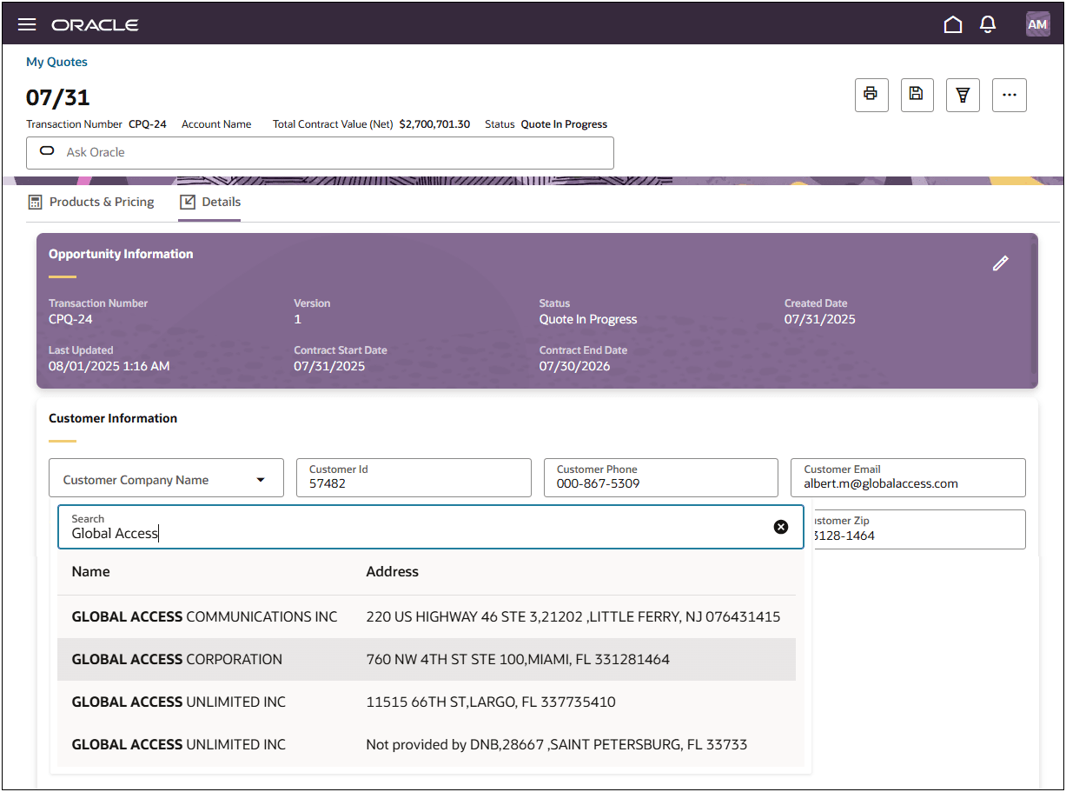
Task: Open the hamburger navigation menu
Action: 27,24
